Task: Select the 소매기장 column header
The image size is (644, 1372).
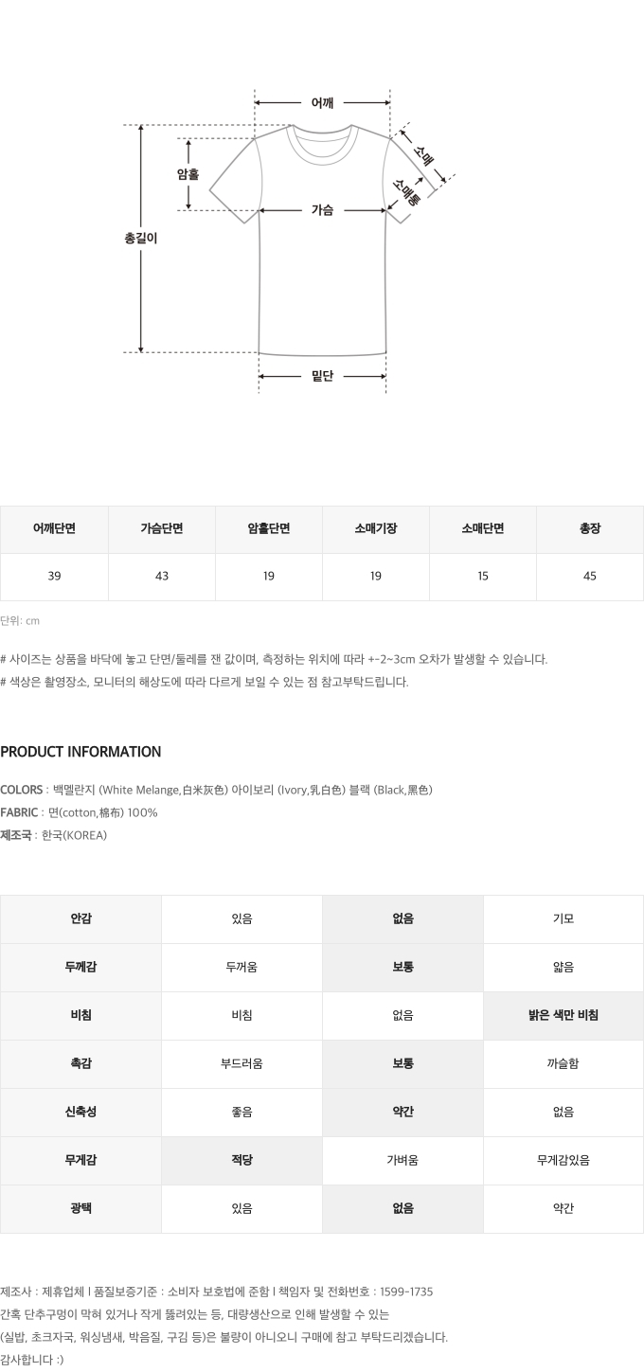Action: [x=376, y=529]
